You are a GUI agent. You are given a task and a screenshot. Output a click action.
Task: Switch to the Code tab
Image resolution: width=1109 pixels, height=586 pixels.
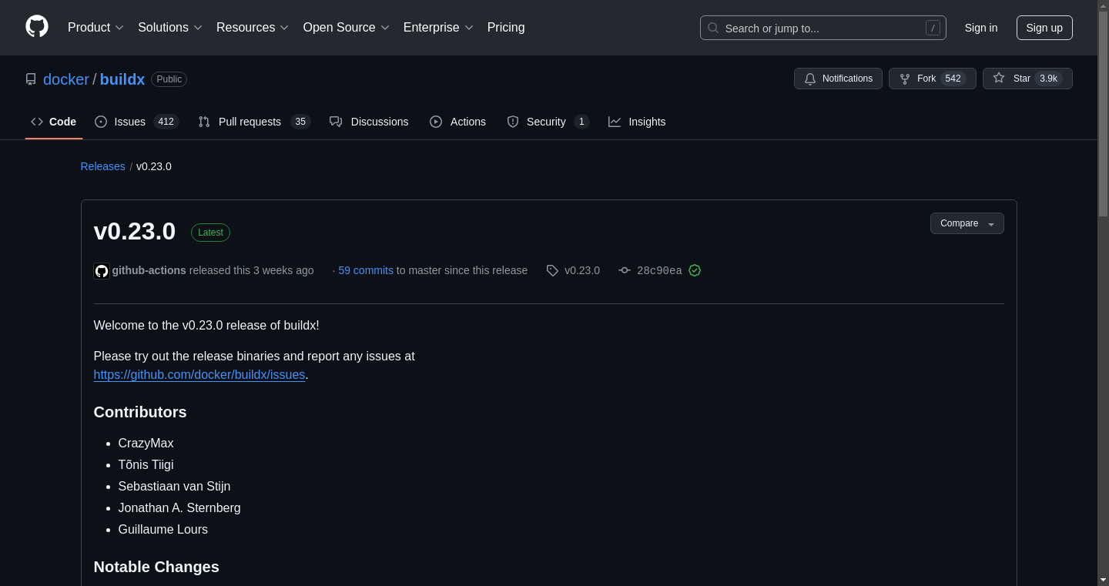tap(54, 122)
